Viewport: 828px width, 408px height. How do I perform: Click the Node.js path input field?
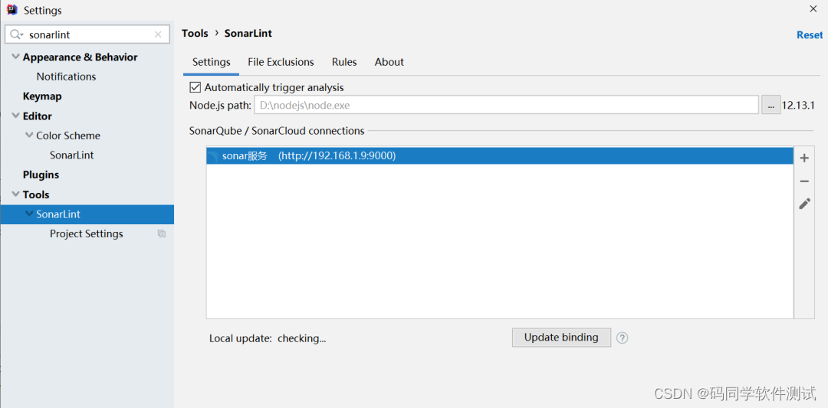click(507, 105)
